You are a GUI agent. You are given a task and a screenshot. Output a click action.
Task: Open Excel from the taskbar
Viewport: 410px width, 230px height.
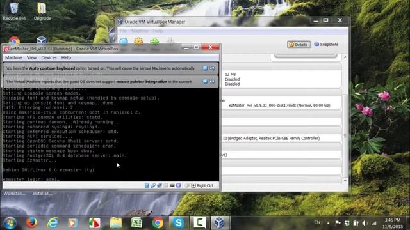[136, 223]
